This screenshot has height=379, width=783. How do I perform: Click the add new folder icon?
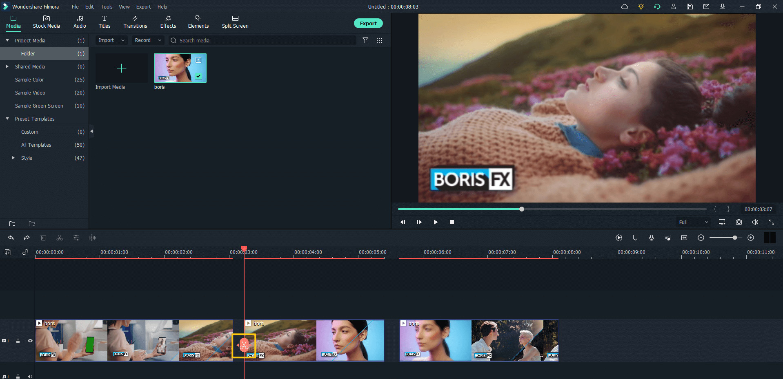pos(12,224)
